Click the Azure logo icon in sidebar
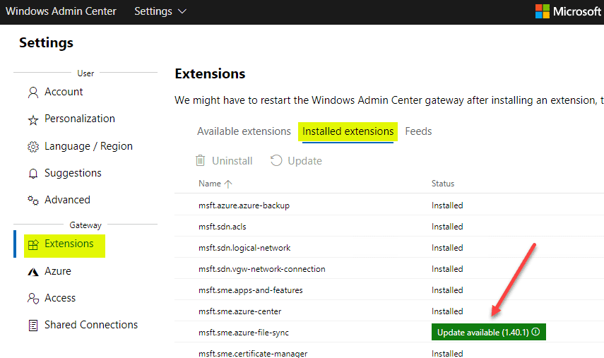 coord(32,272)
